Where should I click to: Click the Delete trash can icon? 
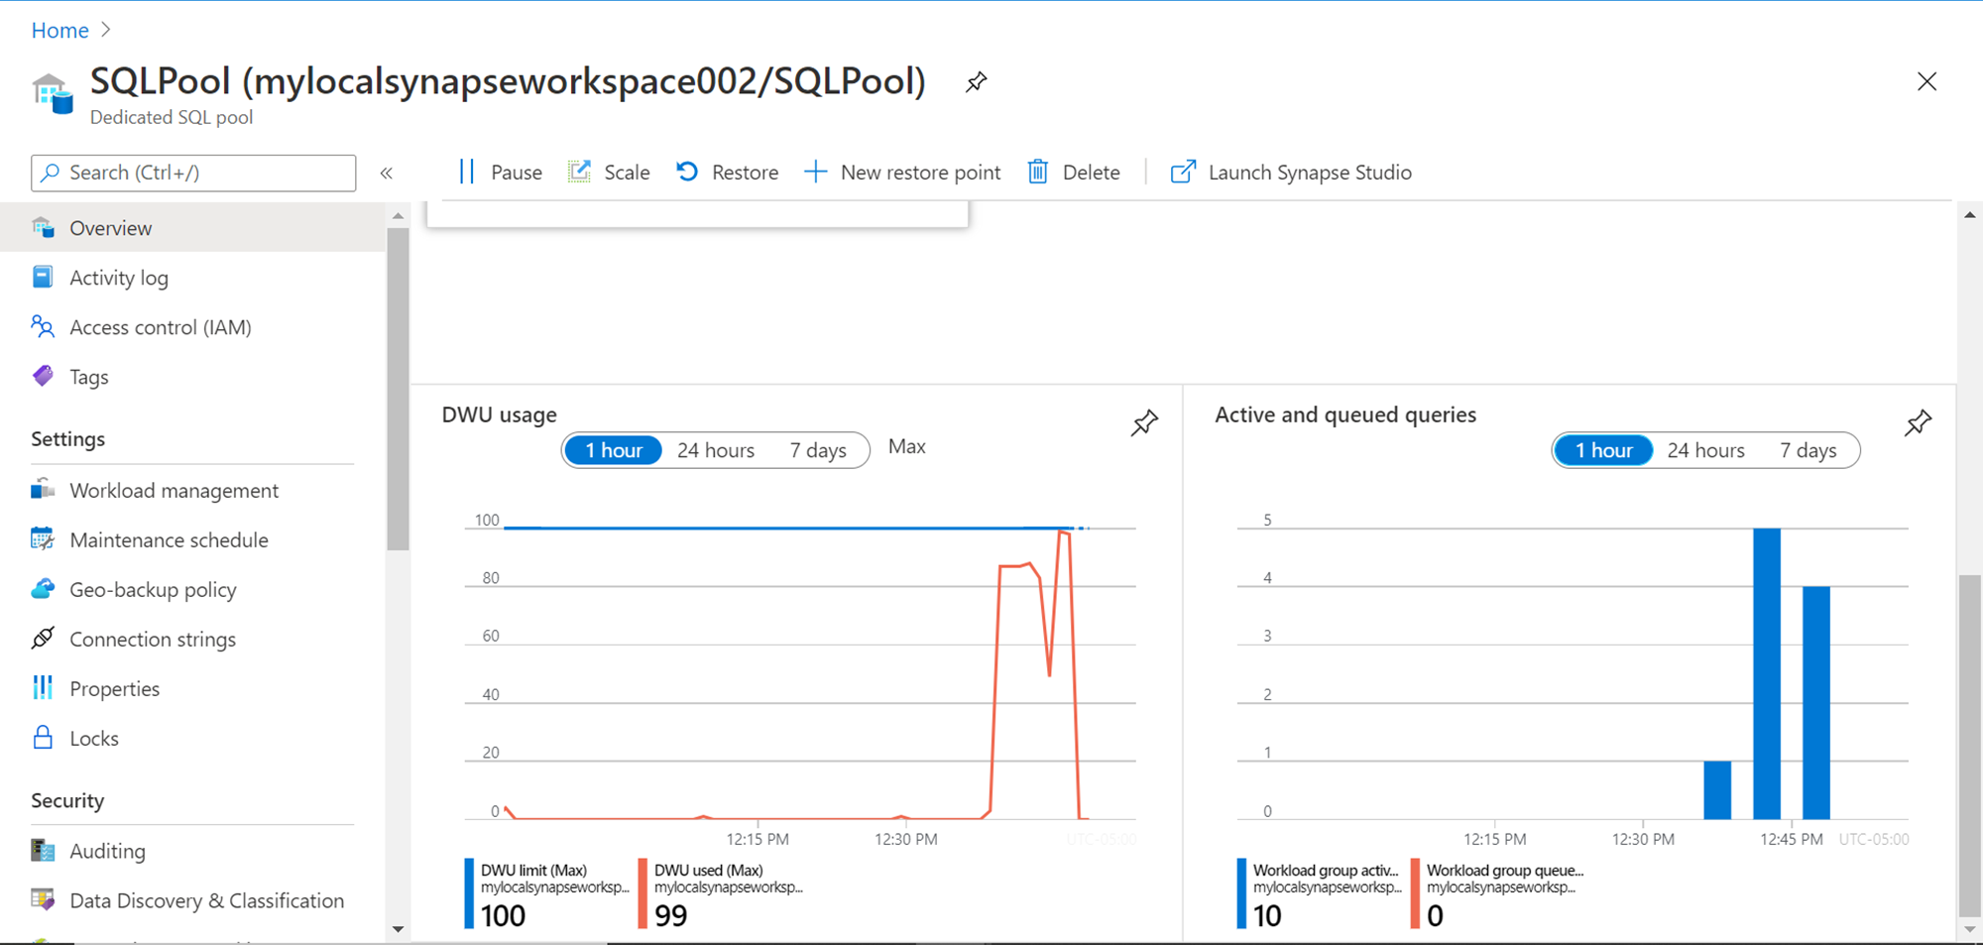1037,173
